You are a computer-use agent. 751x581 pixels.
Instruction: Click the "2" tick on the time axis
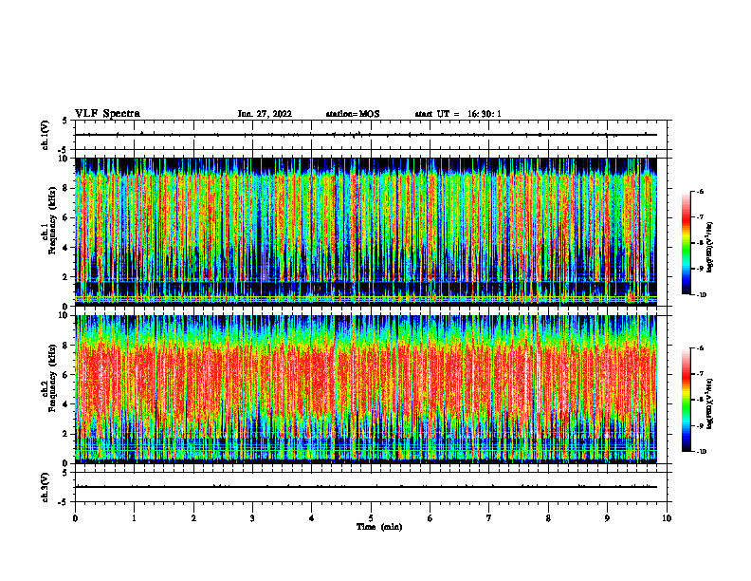click(x=193, y=518)
